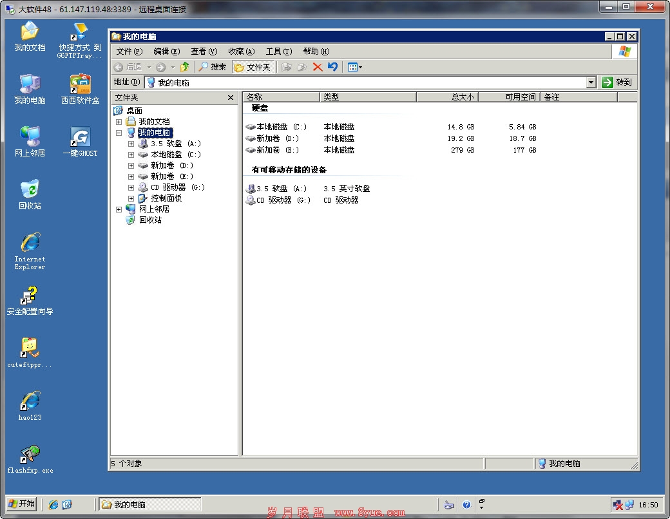Sort by 可用空间 column header
Screen dimensions: 670x519
coord(510,97)
